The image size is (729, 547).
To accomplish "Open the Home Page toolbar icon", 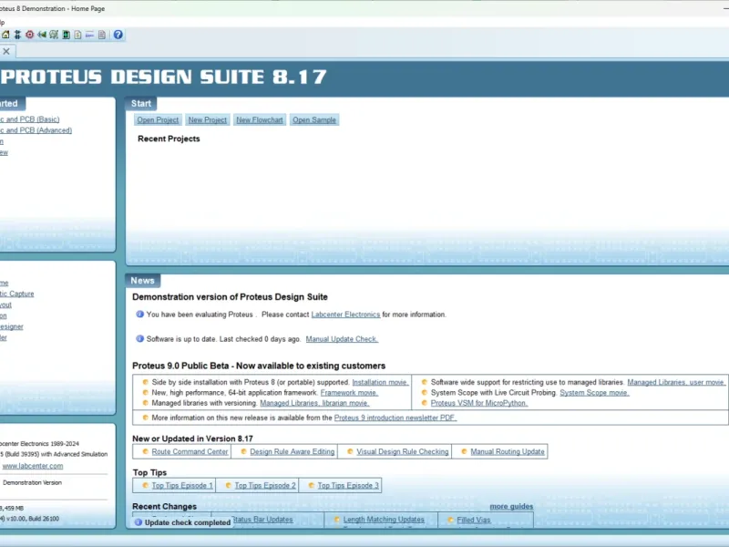I will 5,35.
